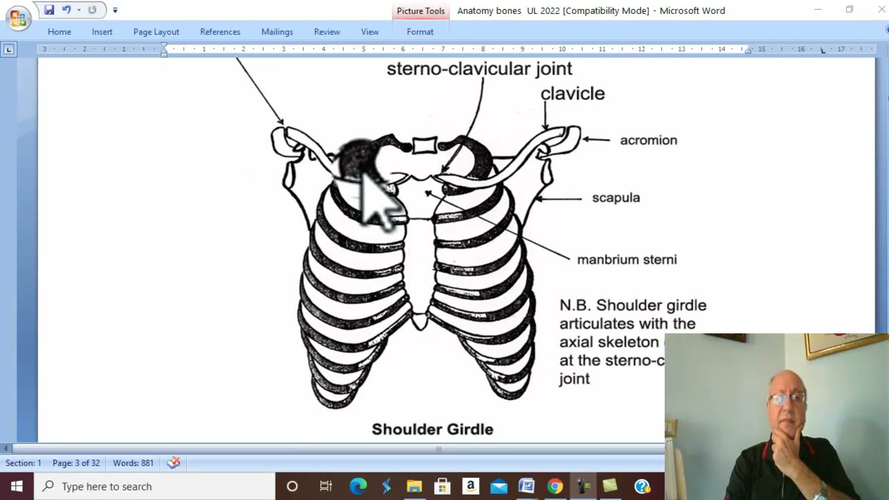
Task: Click the 'scapula' label text
Action: [x=615, y=198]
